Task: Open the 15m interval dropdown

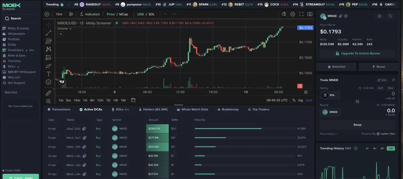Action: pyautogui.click(x=59, y=14)
